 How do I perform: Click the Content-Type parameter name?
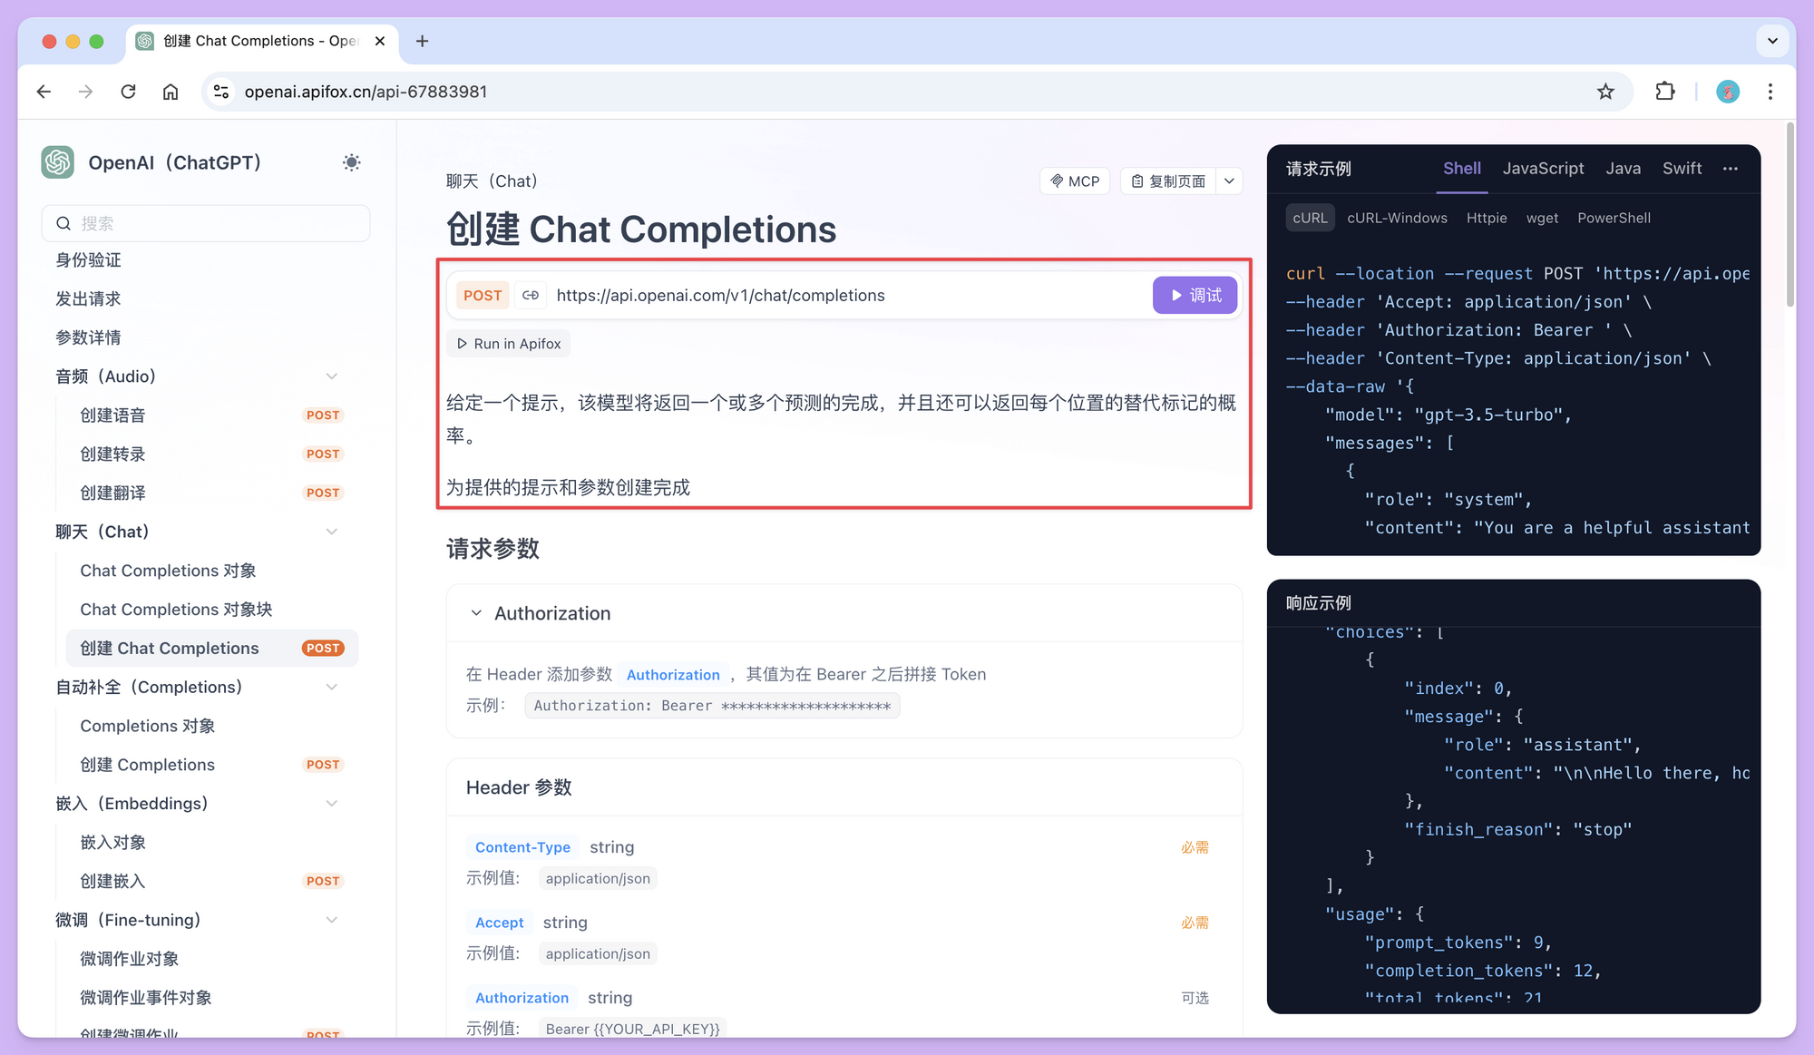click(522, 847)
